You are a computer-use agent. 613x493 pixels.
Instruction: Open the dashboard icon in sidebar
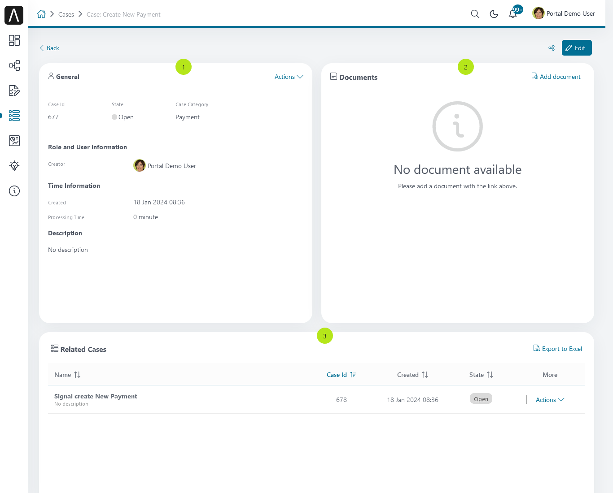[x=14, y=40]
